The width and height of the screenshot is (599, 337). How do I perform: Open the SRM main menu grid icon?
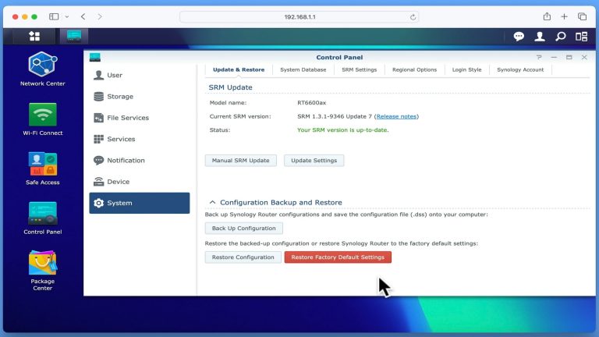[x=34, y=37]
